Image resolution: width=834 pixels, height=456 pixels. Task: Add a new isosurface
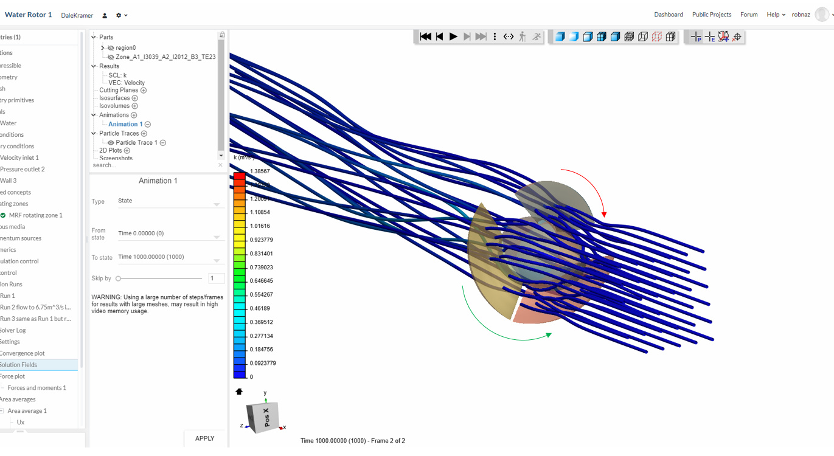[135, 98]
